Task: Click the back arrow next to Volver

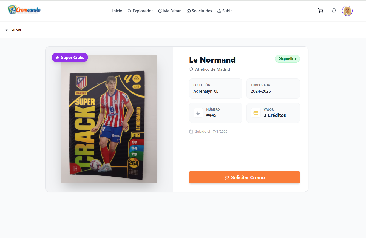Action: point(7,30)
